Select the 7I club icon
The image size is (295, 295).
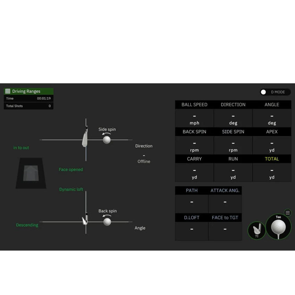click(x=256, y=230)
